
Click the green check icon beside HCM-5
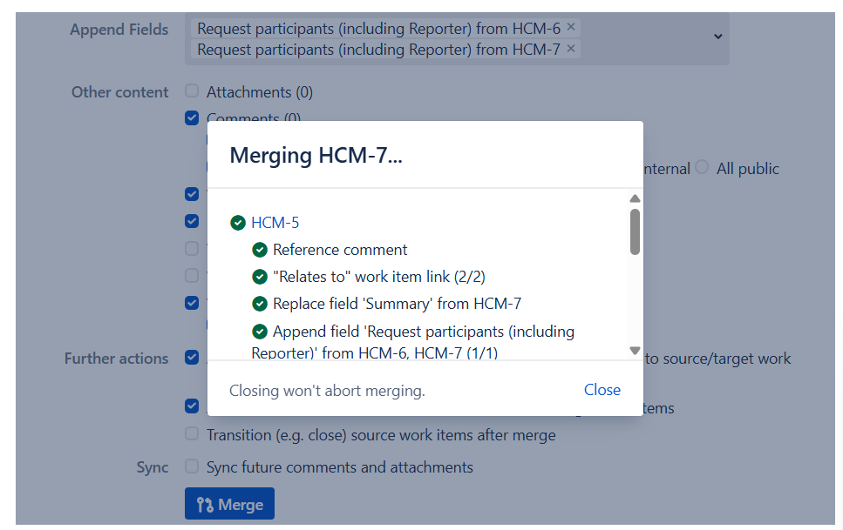click(238, 223)
